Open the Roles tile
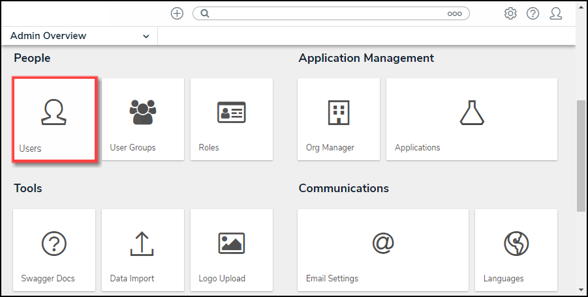Viewport: 588px width, 297px height. coord(232,119)
